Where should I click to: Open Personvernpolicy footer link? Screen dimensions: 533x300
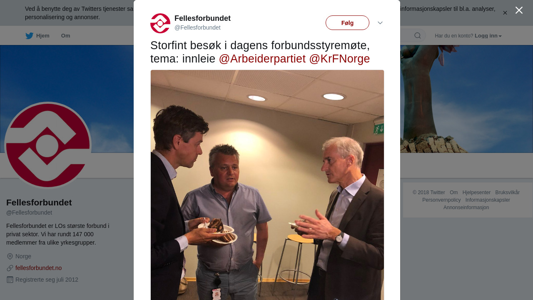coord(441,200)
